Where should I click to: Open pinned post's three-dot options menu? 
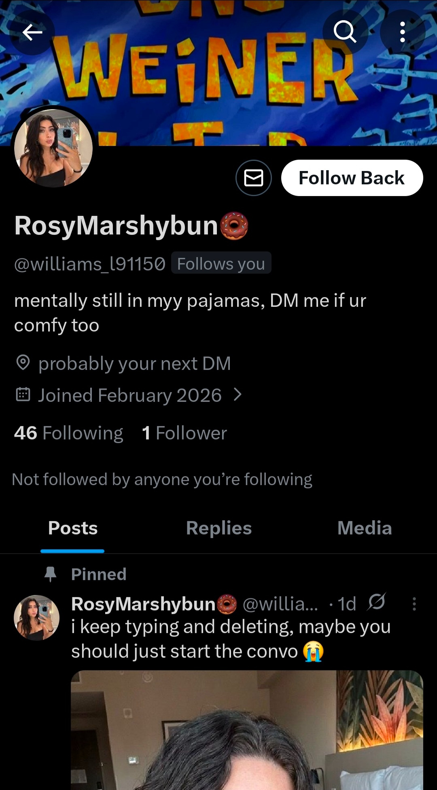coord(414,604)
